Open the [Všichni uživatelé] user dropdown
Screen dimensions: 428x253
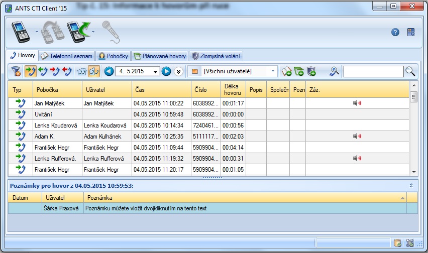coord(273,71)
